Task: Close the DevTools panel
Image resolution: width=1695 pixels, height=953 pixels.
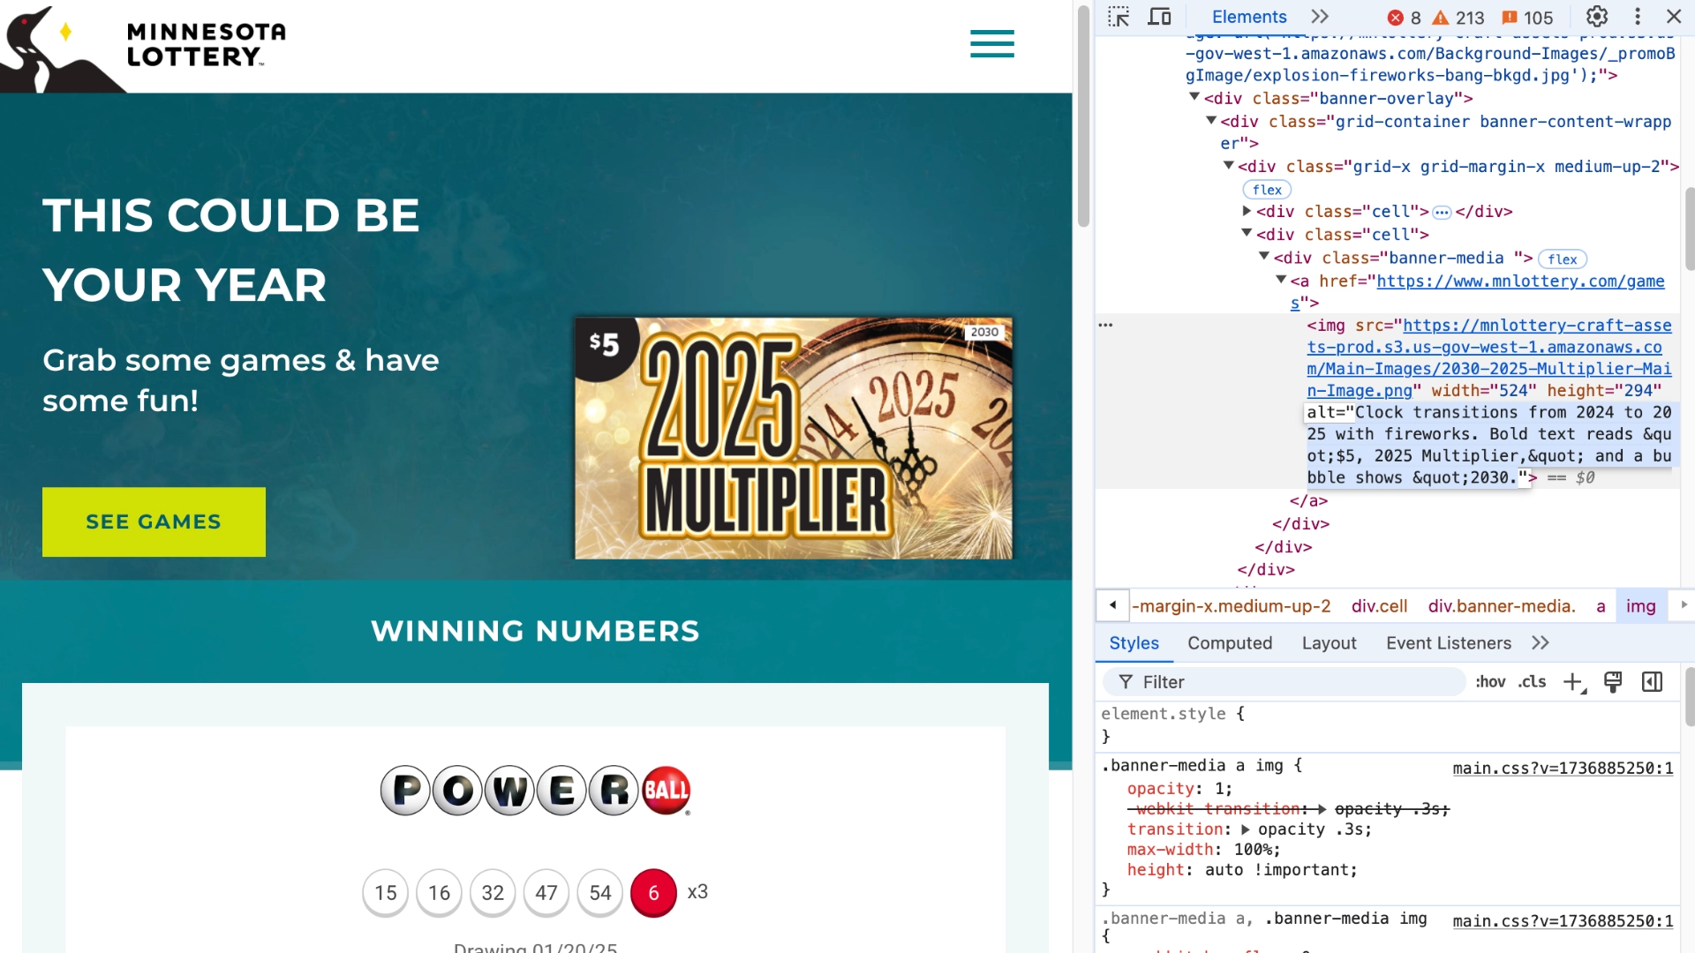Action: point(1674,17)
